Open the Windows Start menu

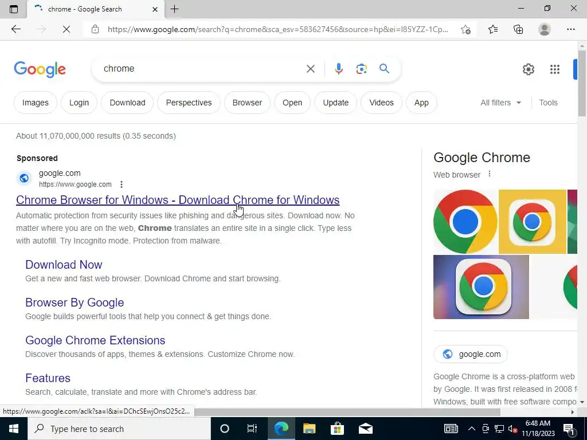(14, 429)
